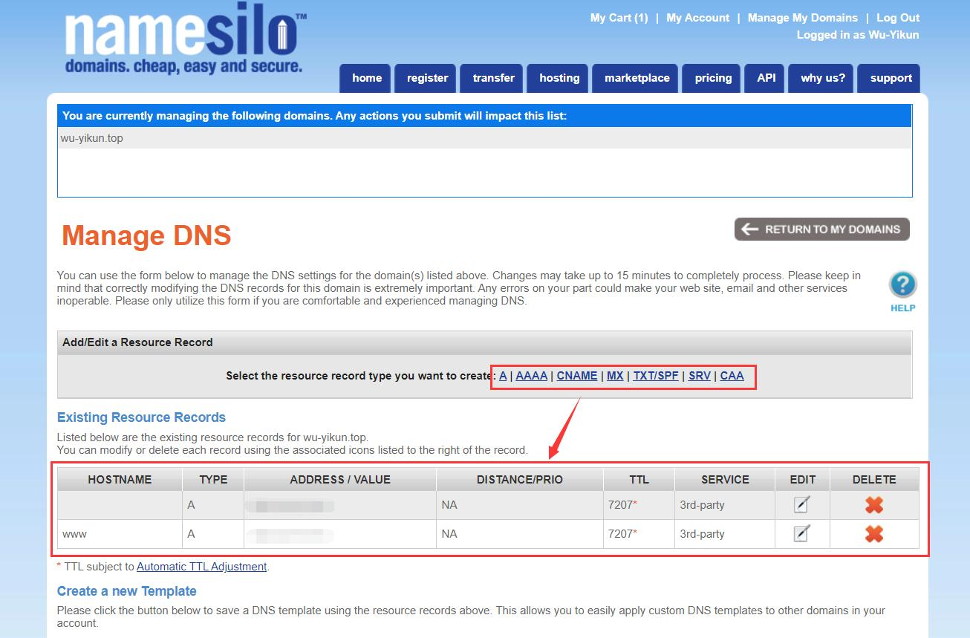Open the Help question mark icon
970x638 pixels.
[x=902, y=285]
